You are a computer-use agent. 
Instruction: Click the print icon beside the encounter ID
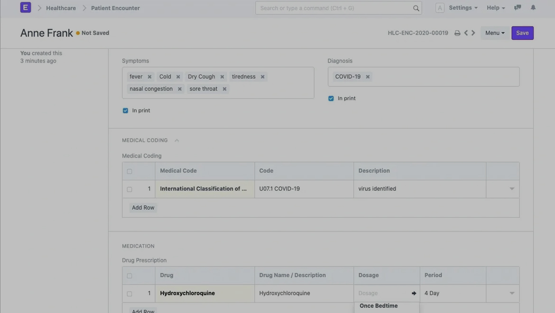(x=457, y=33)
